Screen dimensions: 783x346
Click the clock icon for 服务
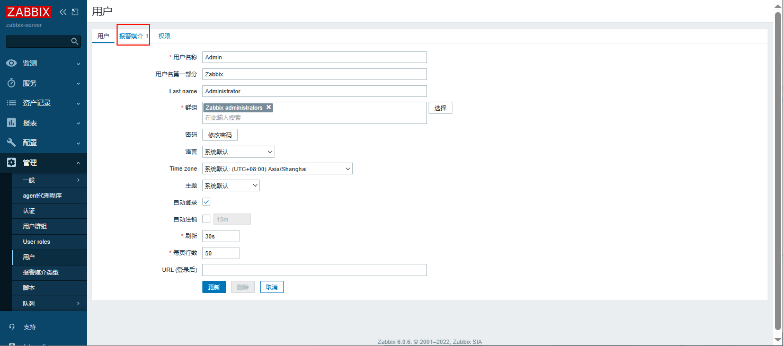point(11,83)
